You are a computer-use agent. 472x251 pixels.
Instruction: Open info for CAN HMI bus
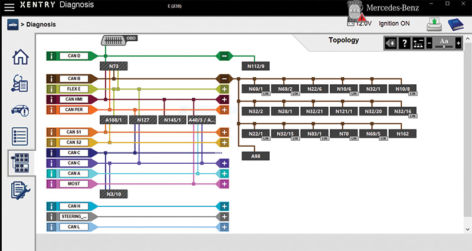click(51, 100)
